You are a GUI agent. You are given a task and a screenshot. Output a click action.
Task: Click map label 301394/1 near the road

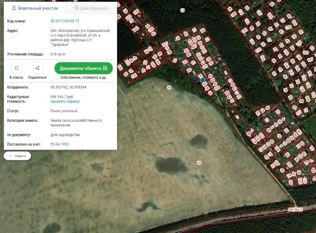[x=295, y=210]
